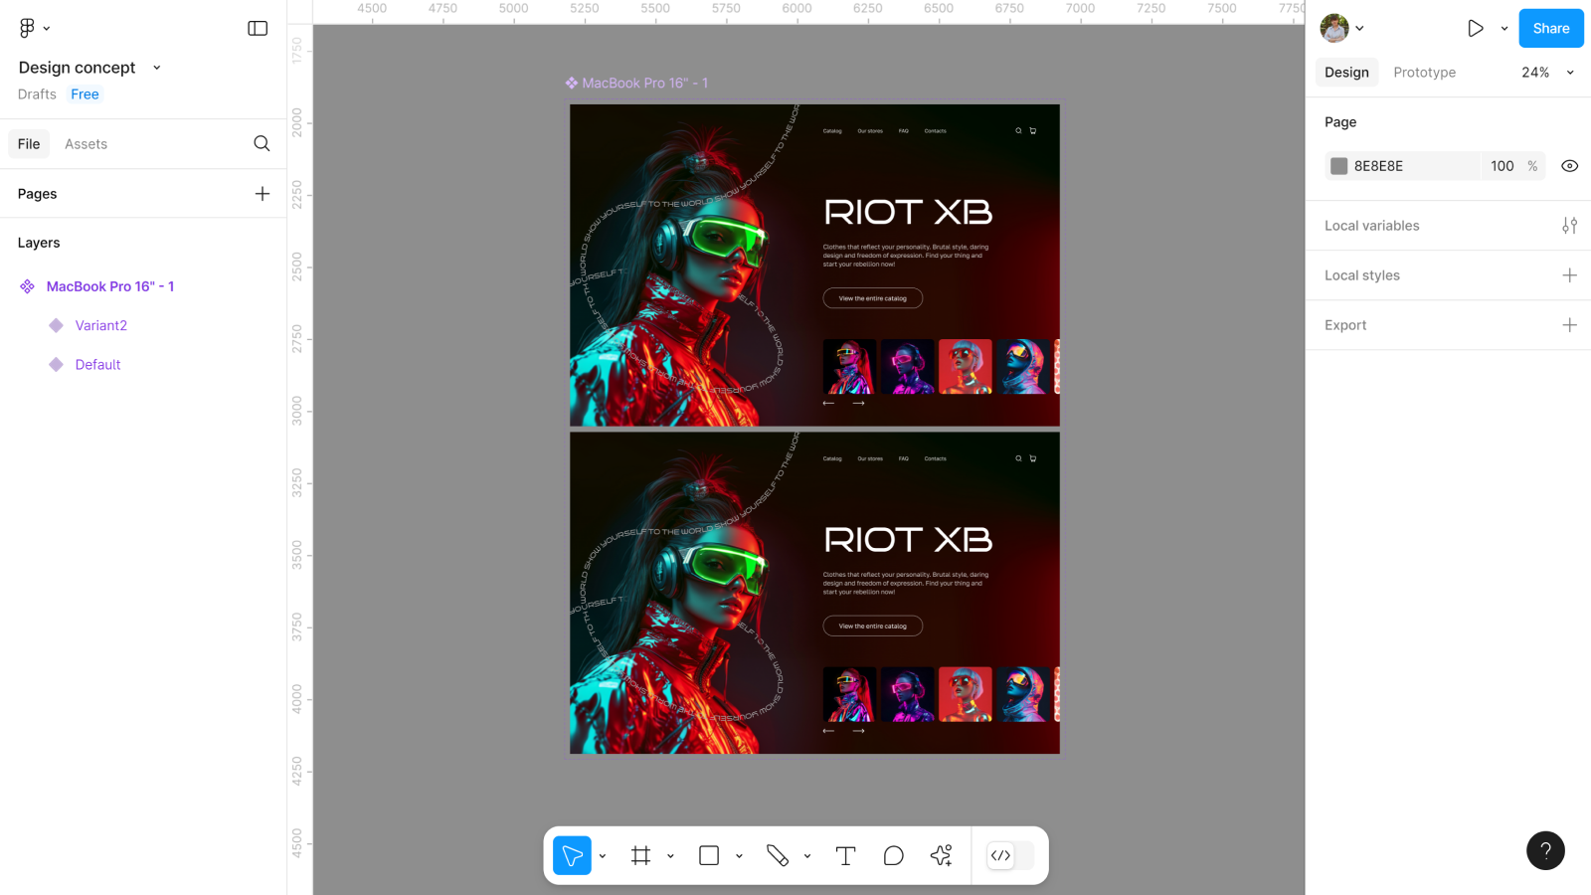Click the search icon in File panel
Screen dimensions: 1591x895
262,143
